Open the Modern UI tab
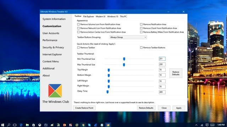 coord(101,17)
